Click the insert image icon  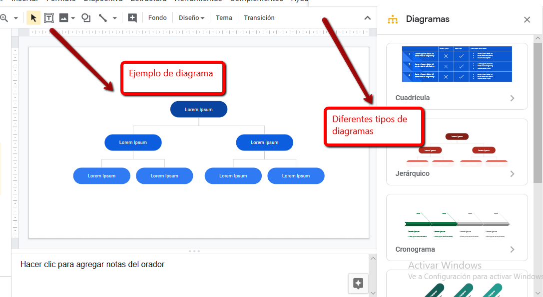point(64,18)
